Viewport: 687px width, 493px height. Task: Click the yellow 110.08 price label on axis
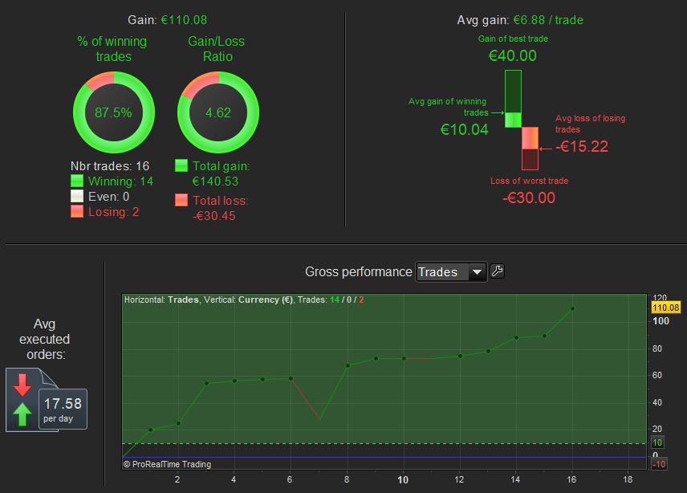pyautogui.click(x=666, y=308)
